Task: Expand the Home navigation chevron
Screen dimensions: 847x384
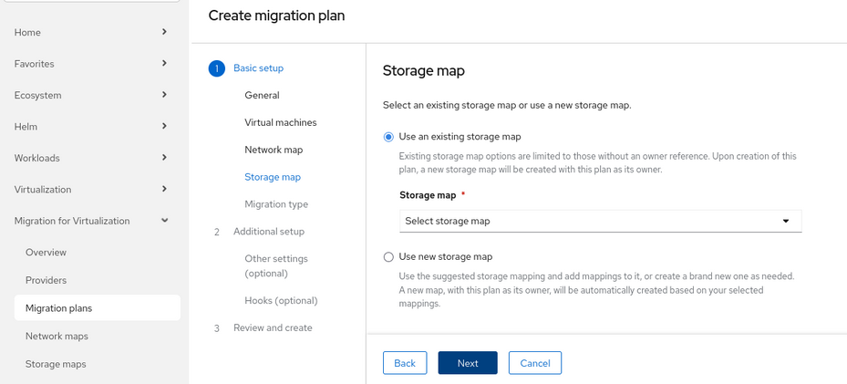Action: 164,32
